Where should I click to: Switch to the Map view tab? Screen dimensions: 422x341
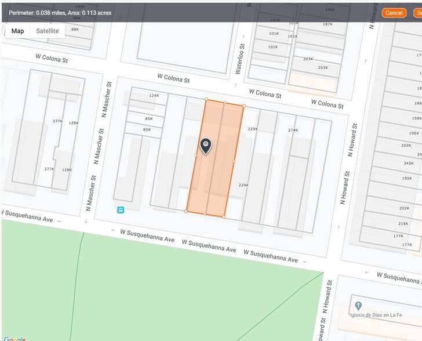[18, 31]
